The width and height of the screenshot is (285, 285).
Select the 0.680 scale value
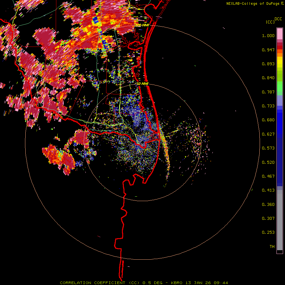click(x=268, y=120)
